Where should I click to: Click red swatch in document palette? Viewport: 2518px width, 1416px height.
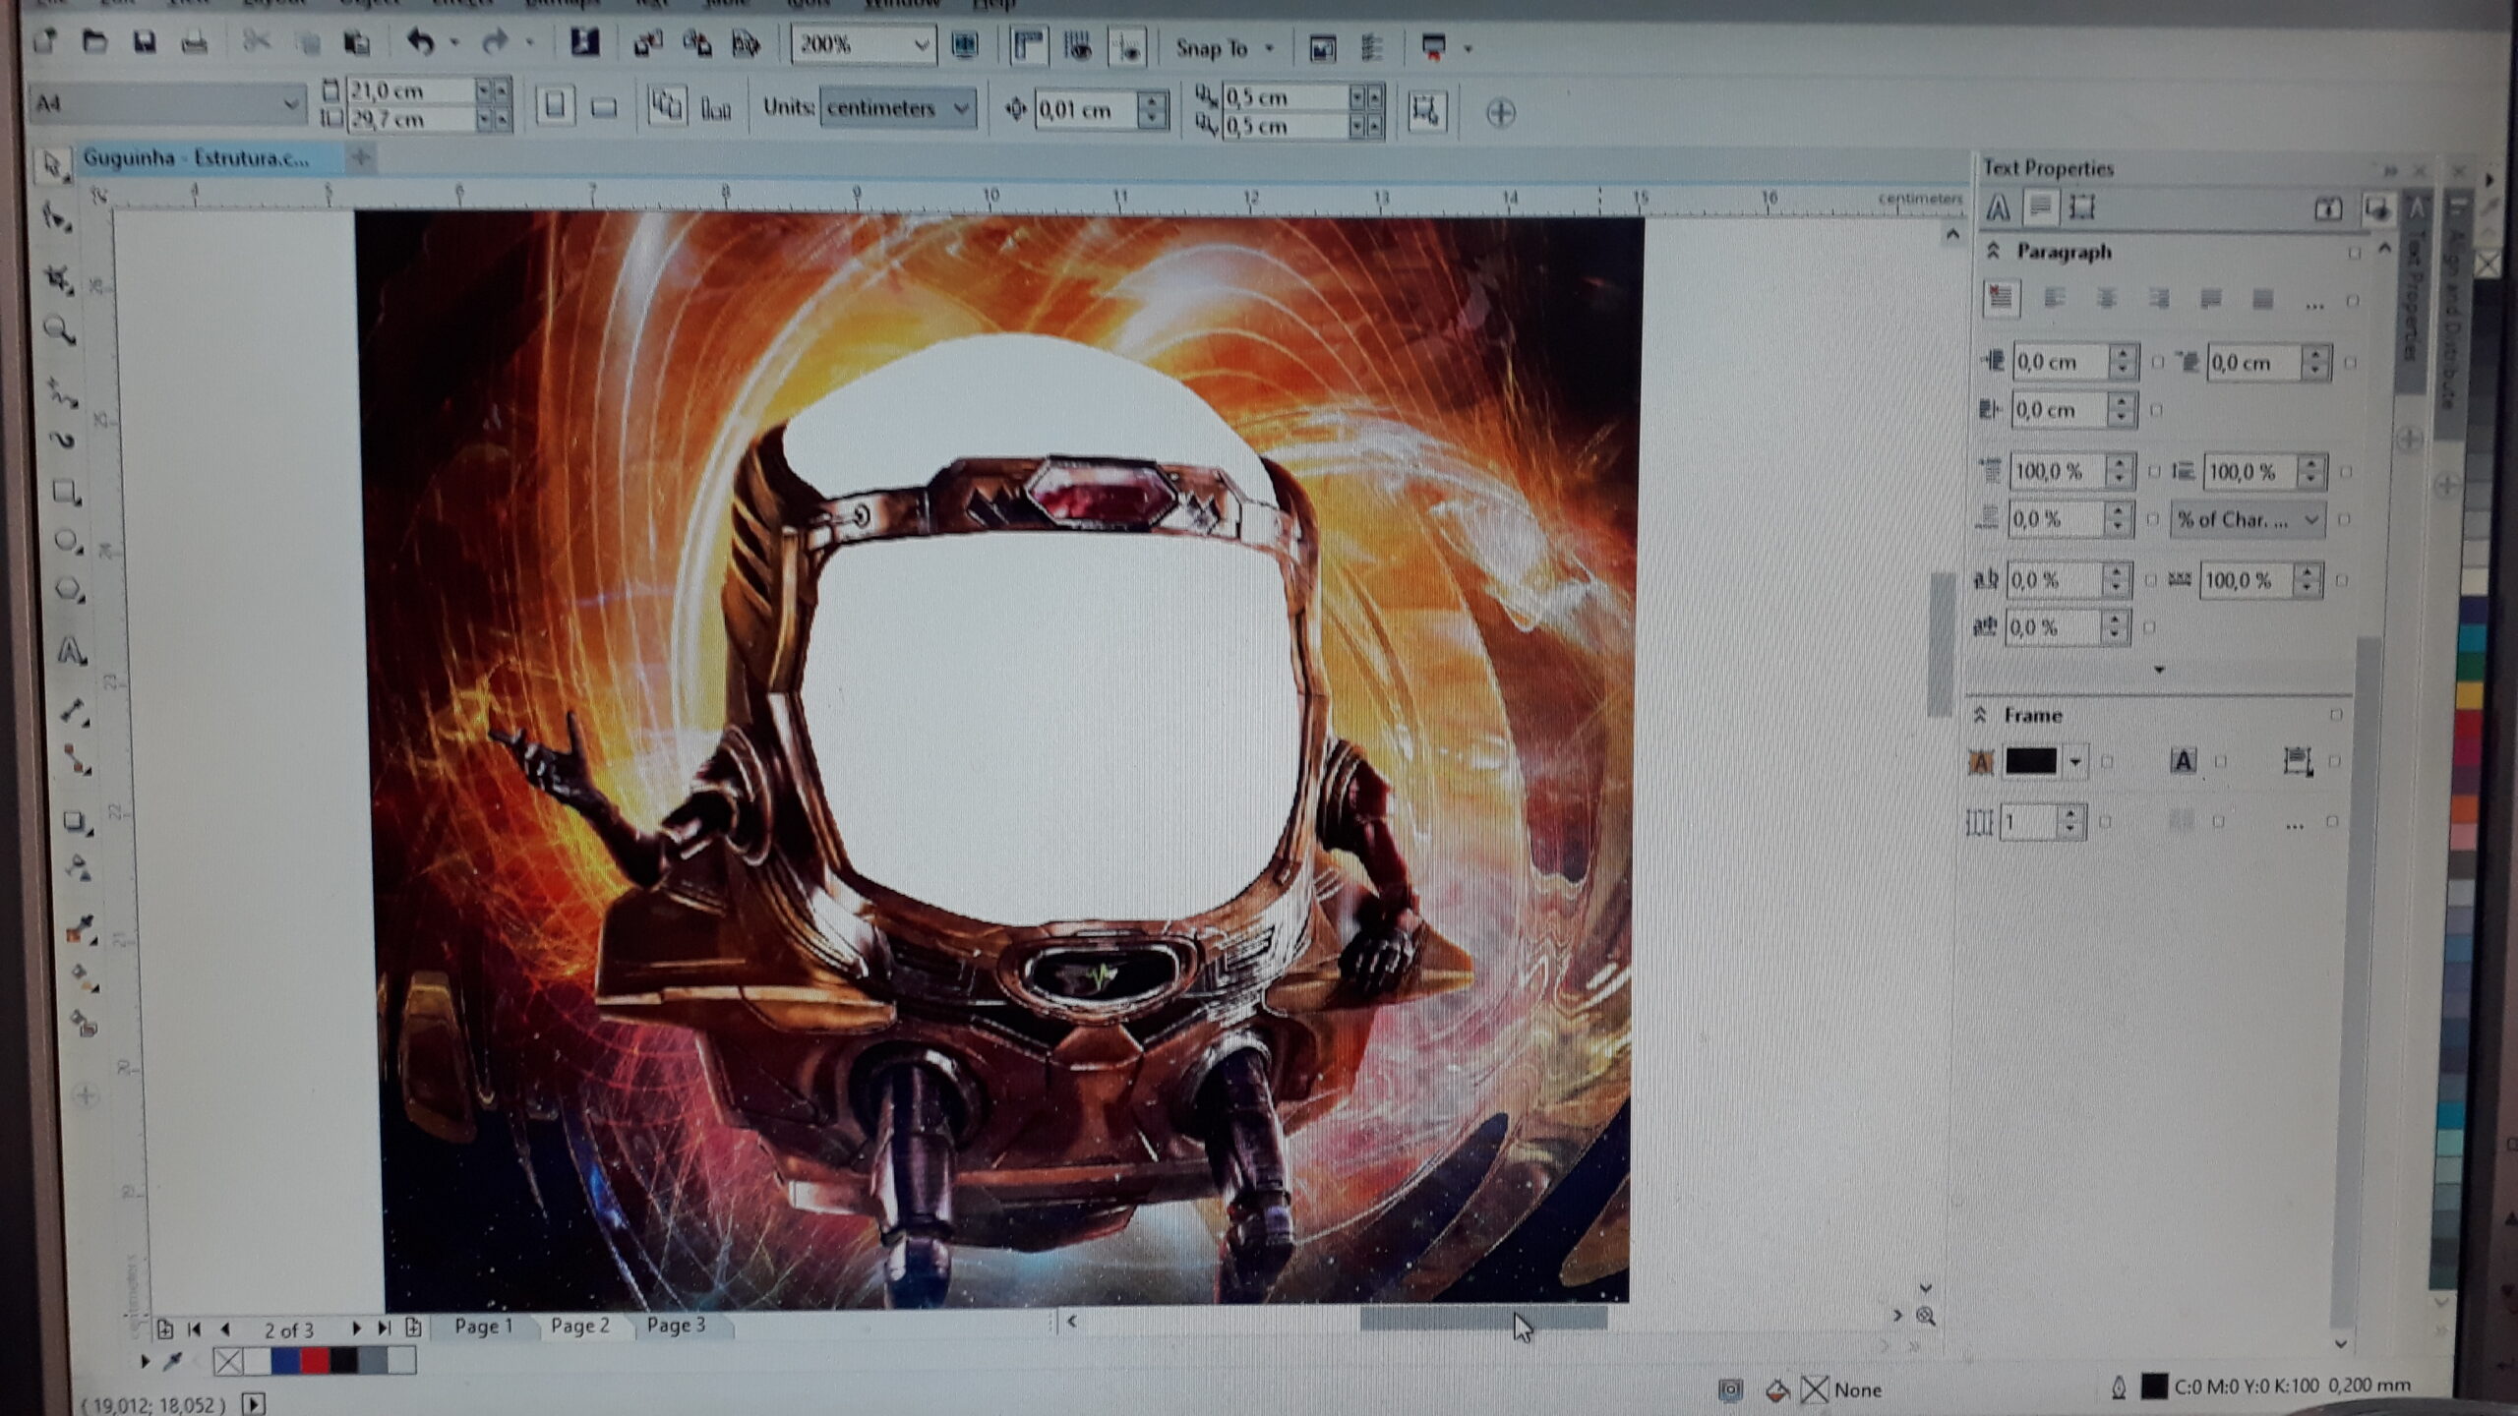(x=315, y=1361)
